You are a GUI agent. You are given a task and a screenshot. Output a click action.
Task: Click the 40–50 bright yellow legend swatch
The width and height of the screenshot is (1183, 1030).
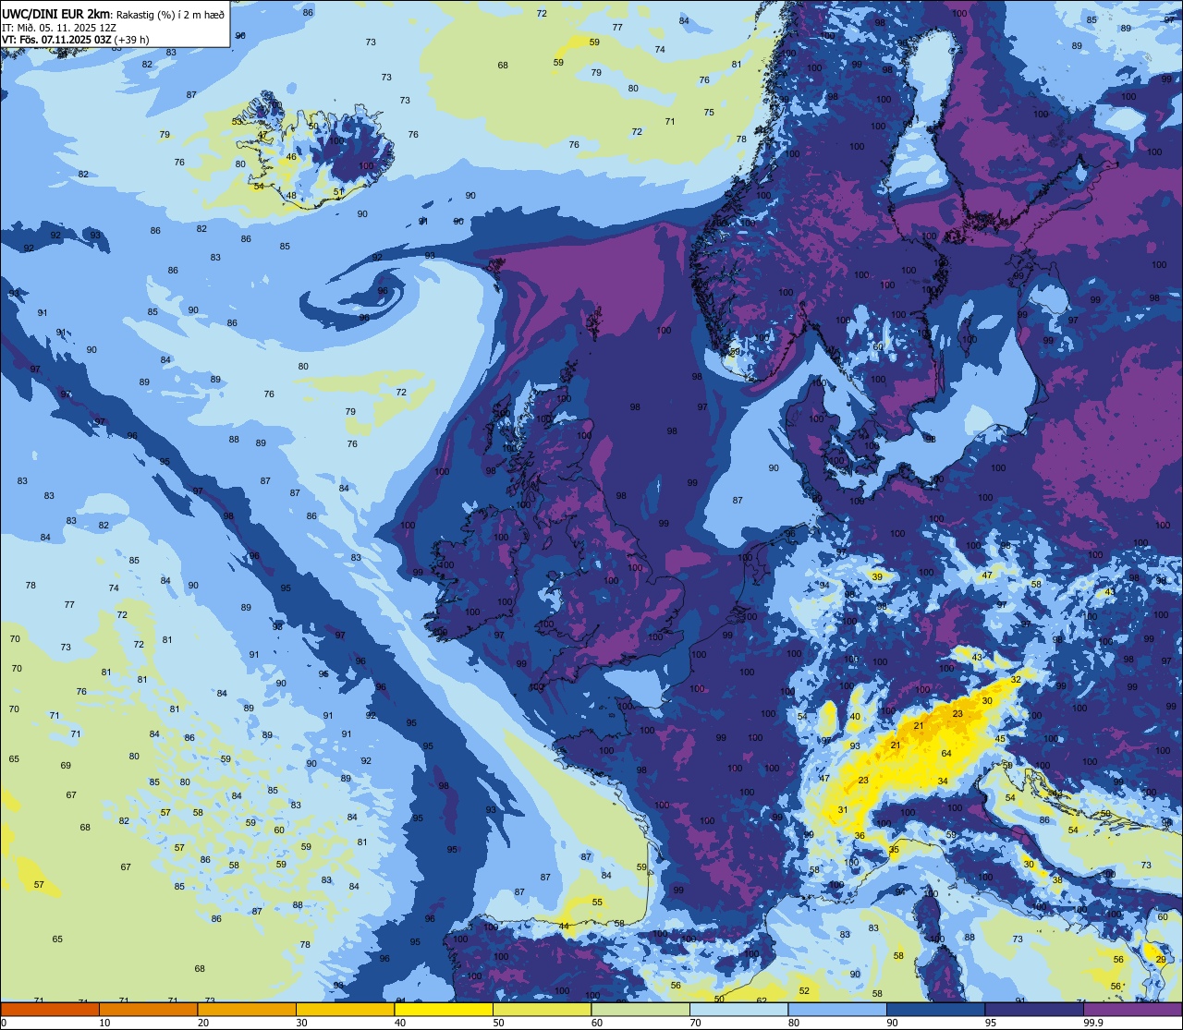(444, 1010)
